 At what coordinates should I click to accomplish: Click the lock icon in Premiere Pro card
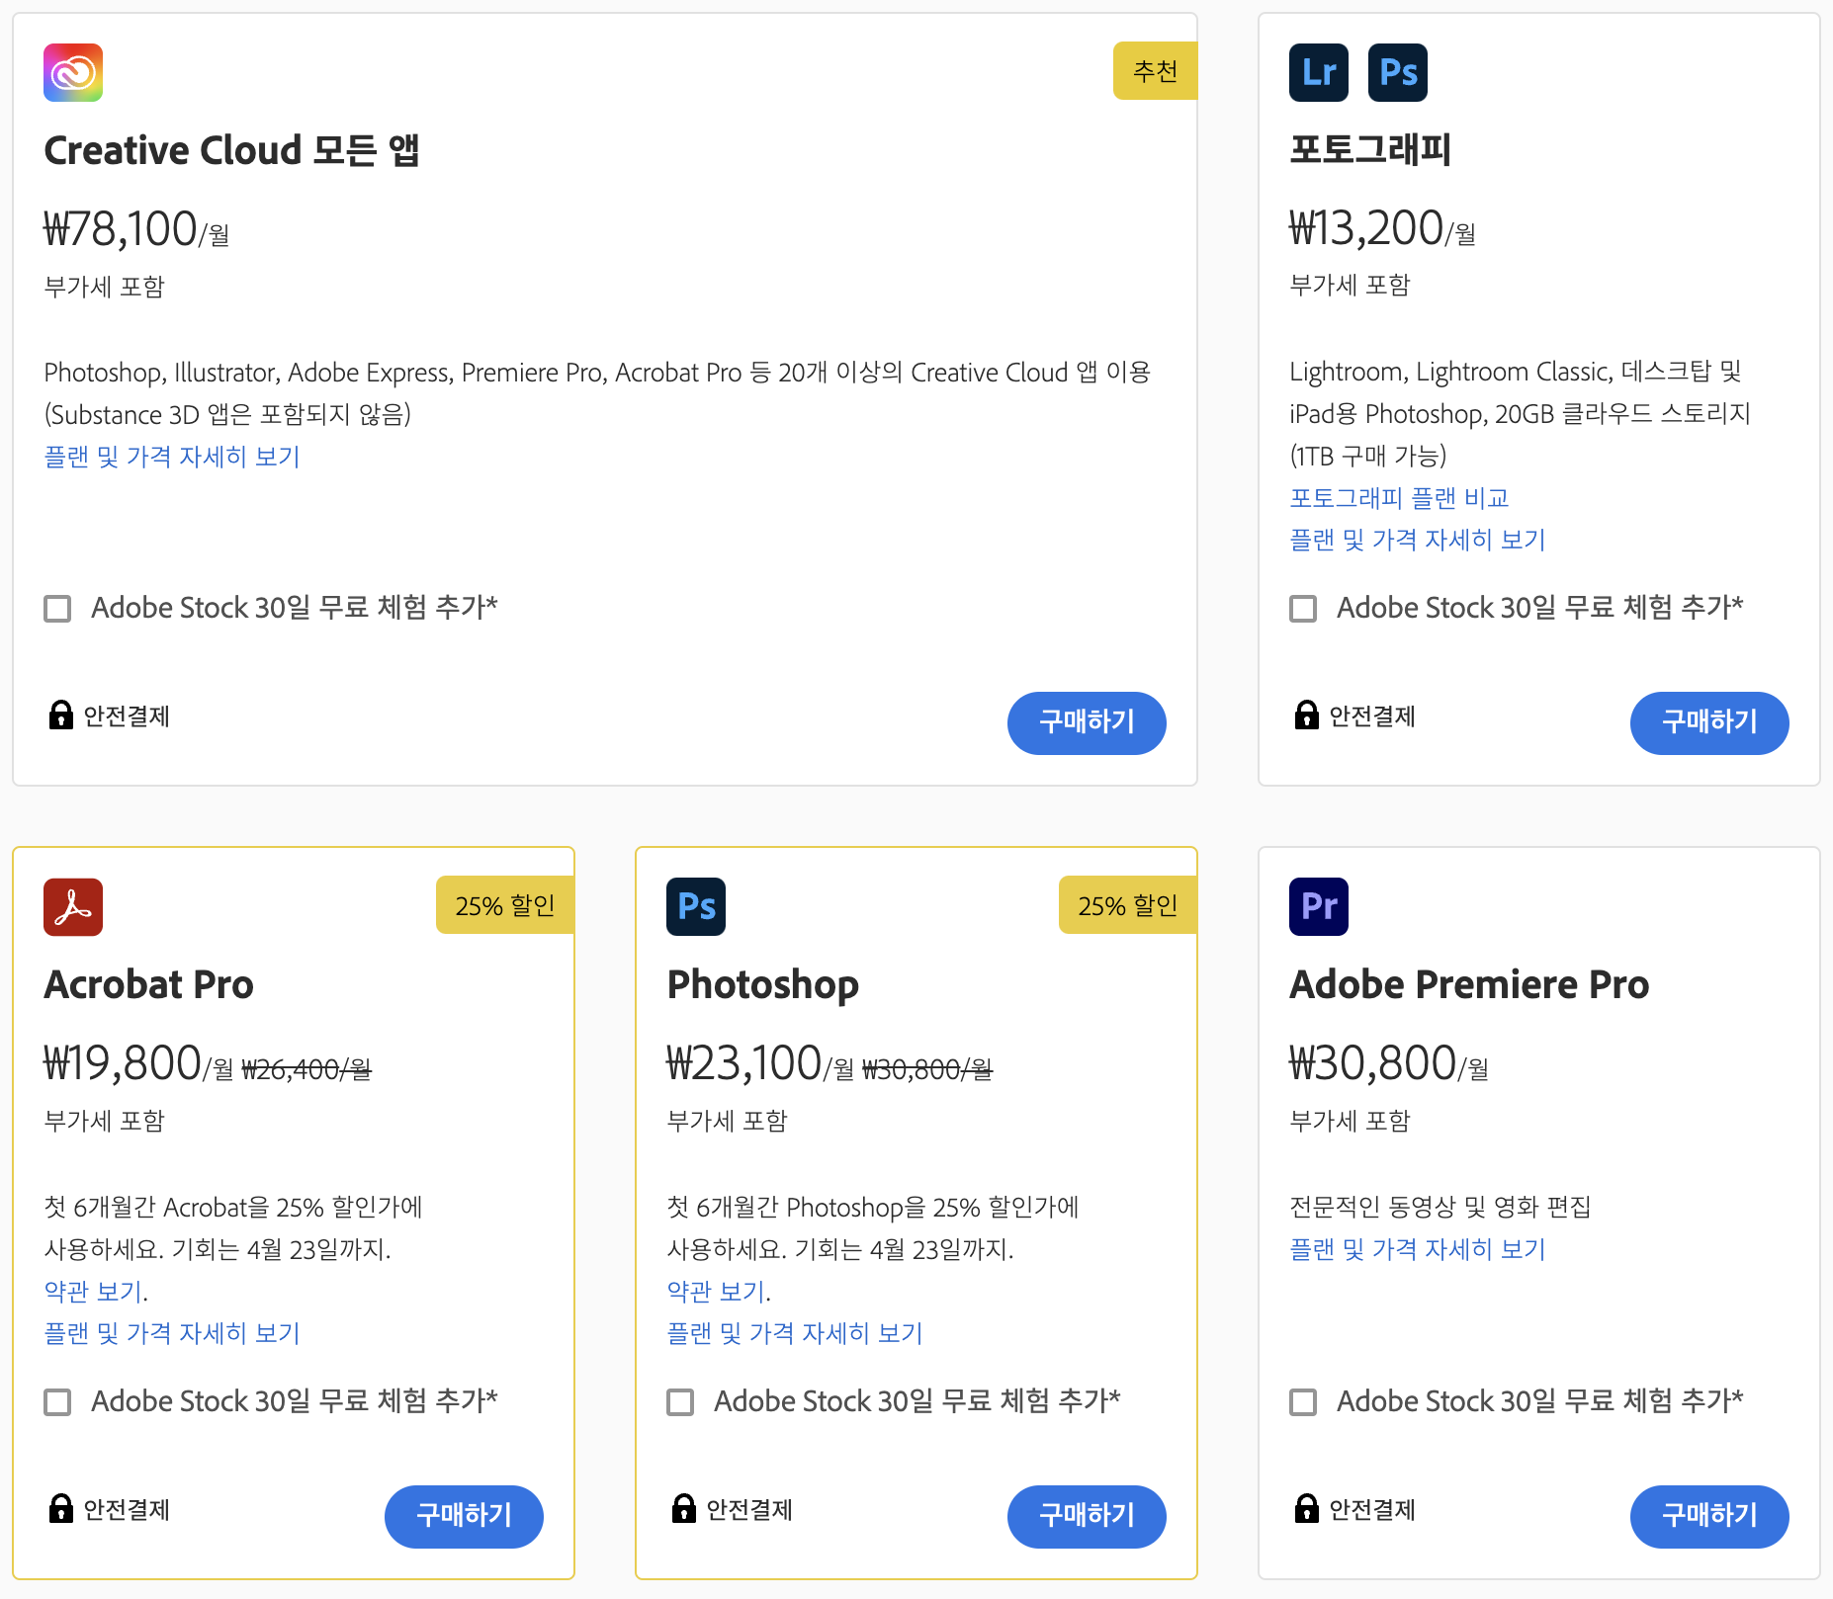pos(1307,1508)
